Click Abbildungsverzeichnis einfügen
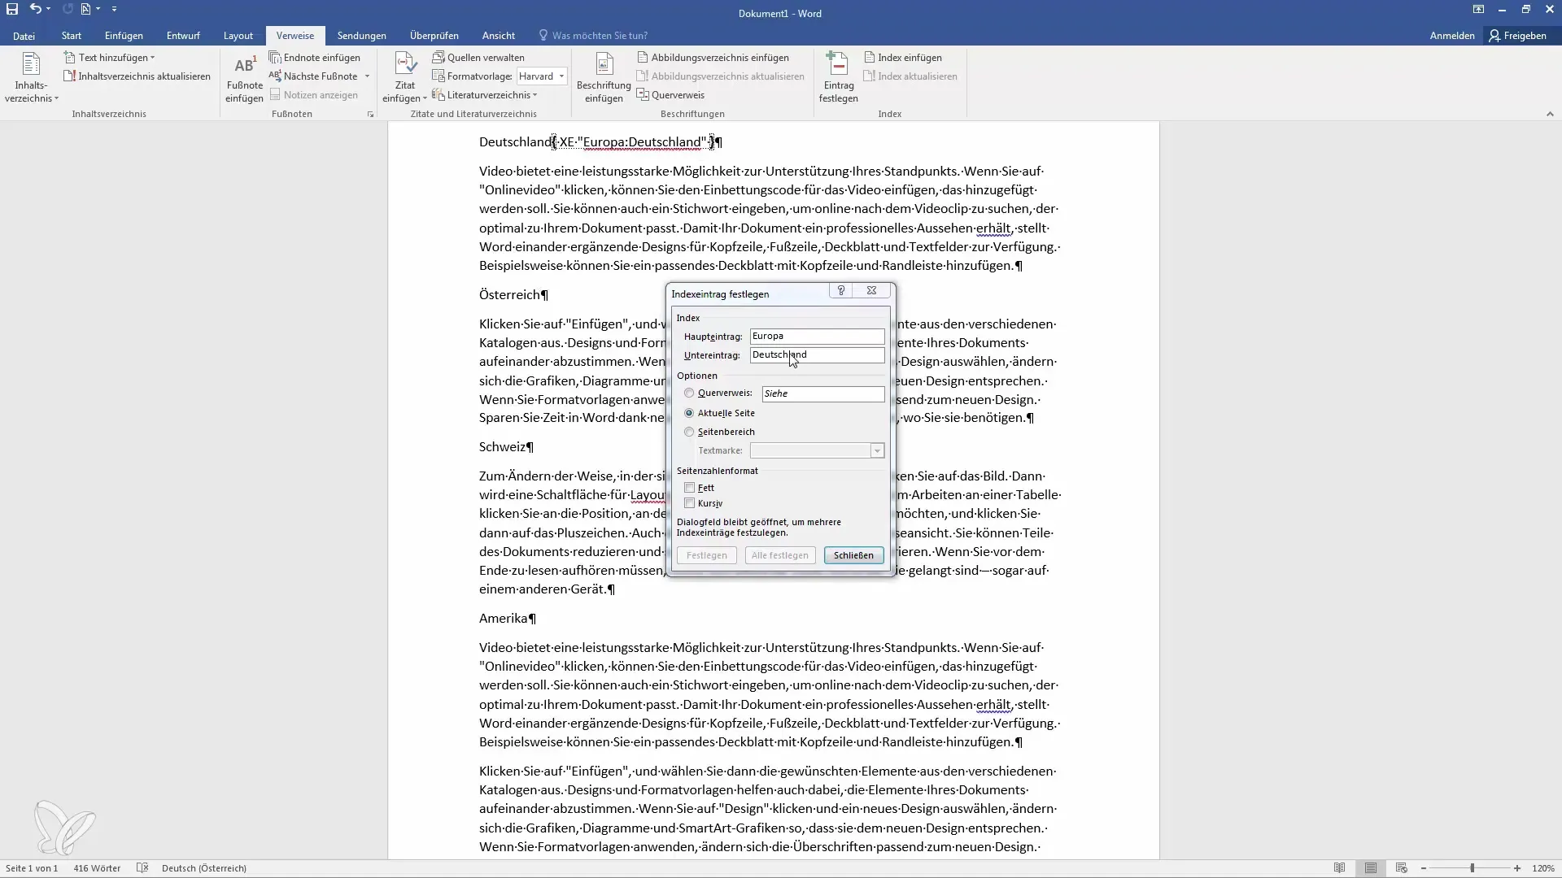Viewport: 1562px width, 878px height. coord(713,58)
